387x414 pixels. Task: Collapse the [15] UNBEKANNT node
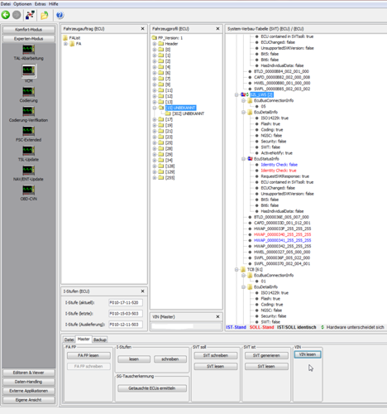click(x=155, y=108)
